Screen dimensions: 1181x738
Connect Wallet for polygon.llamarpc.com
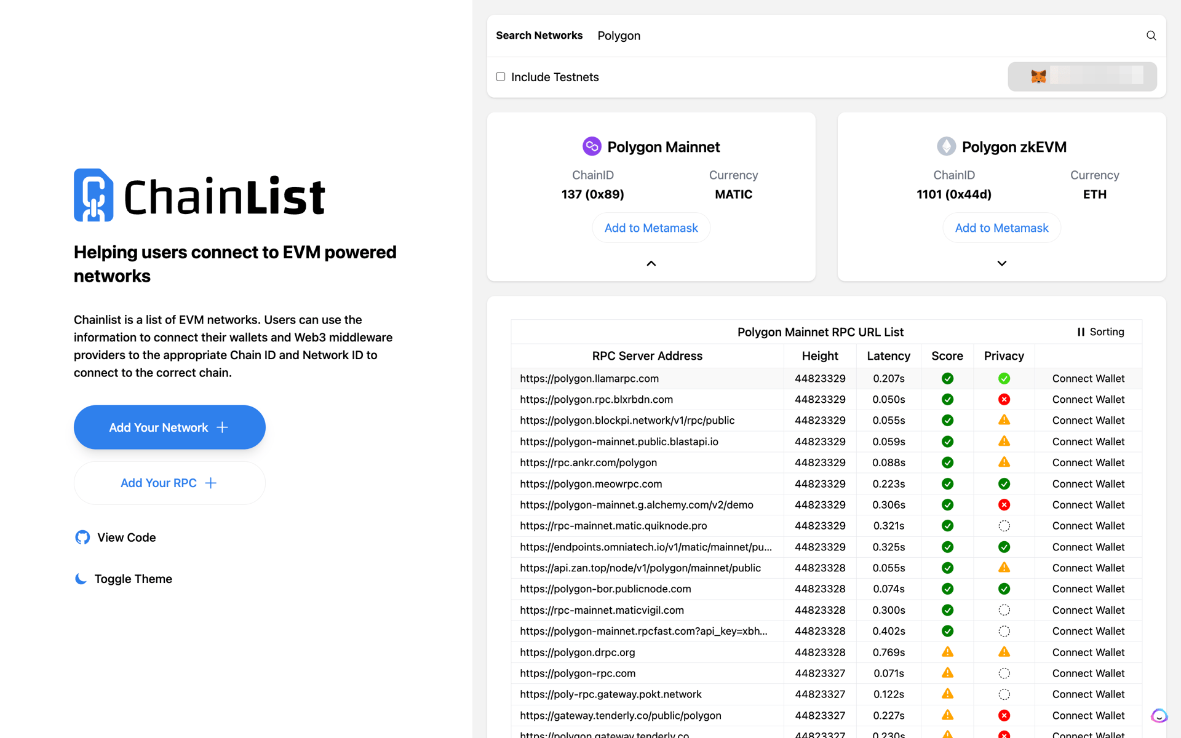[x=1088, y=379]
